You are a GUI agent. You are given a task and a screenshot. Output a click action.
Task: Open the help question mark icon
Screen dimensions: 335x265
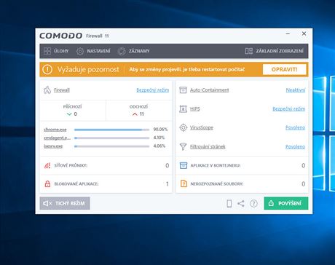(253, 203)
